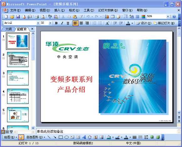Open PowerPoint Help question mark icon
182x147 pixels.
coord(174,17)
